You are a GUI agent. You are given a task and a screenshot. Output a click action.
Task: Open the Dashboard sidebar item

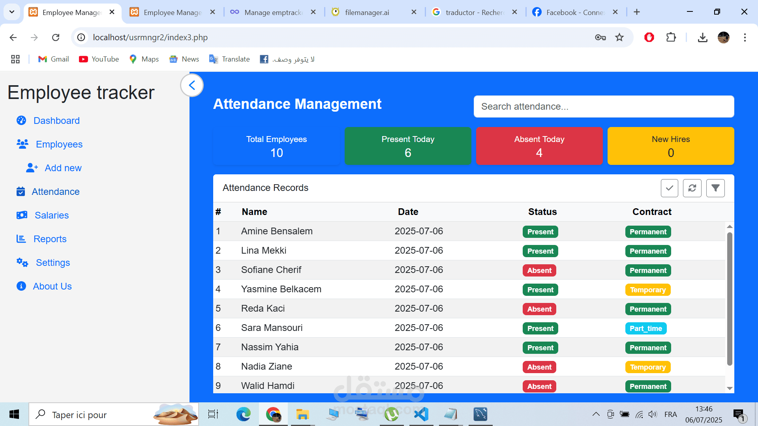click(56, 121)
